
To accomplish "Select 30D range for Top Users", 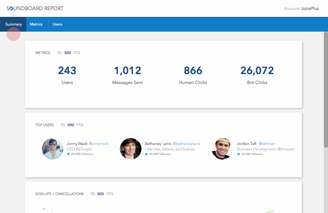I will point(70,125).
